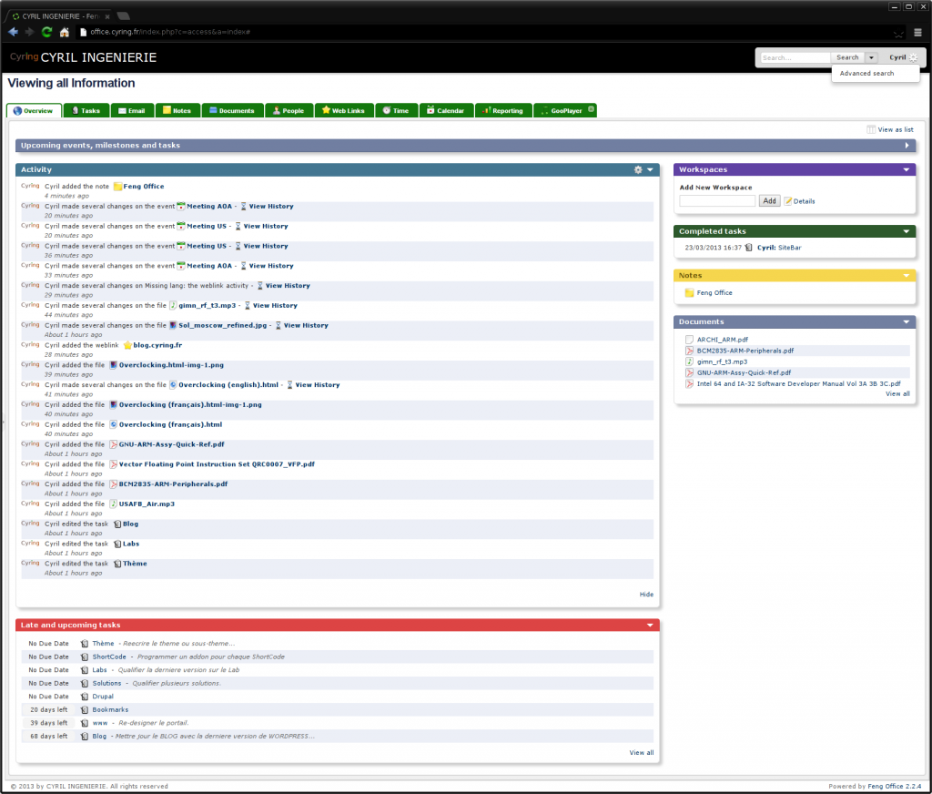Click Hide link in Activity widget
The width and height of the screenshot is (932, 794).
pos(646,595)
